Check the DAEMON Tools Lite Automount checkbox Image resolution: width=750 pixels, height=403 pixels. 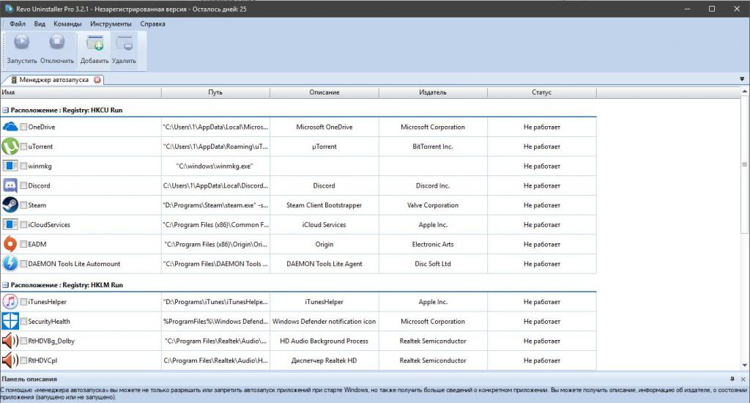(x=23, y=264)
